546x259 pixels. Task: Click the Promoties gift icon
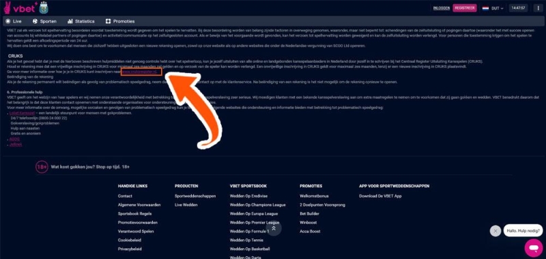[108, 21]
